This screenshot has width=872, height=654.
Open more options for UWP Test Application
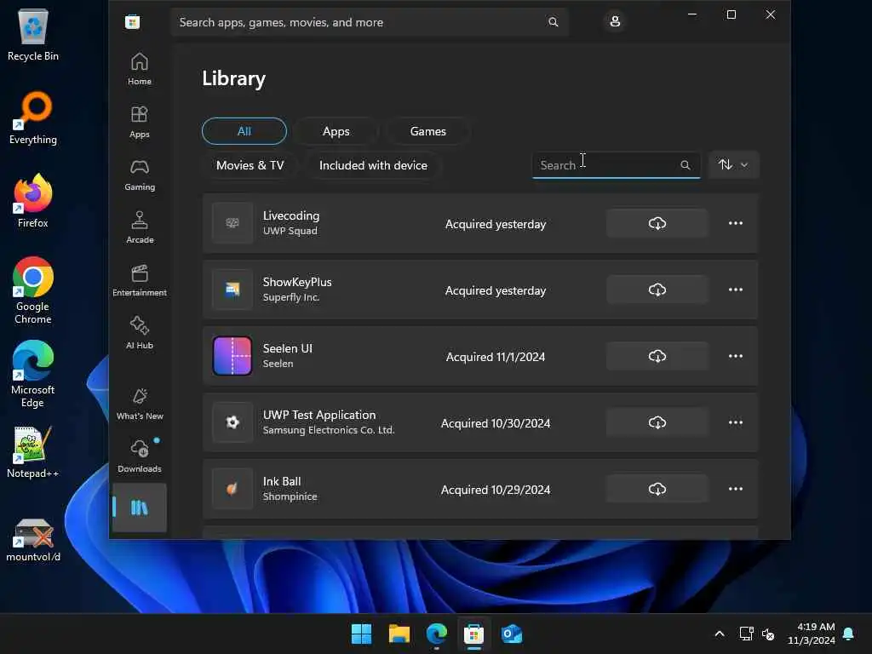click(735, 422)
